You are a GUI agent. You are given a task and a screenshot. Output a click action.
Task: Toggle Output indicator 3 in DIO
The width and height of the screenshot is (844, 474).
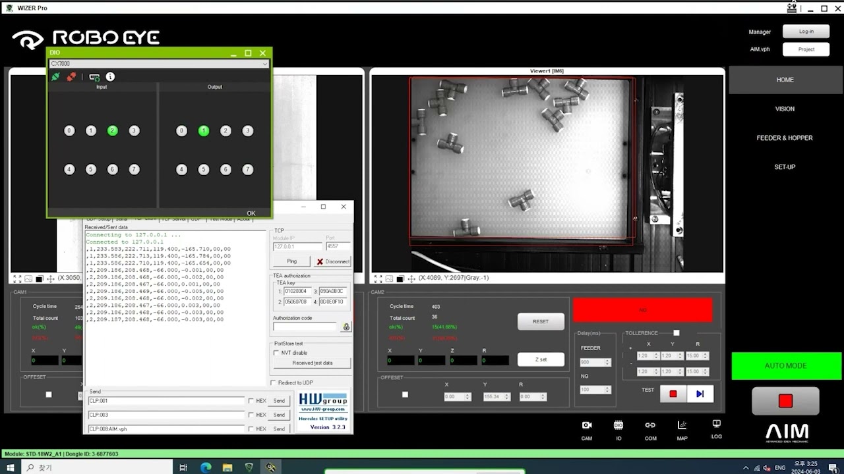[248, 131]
